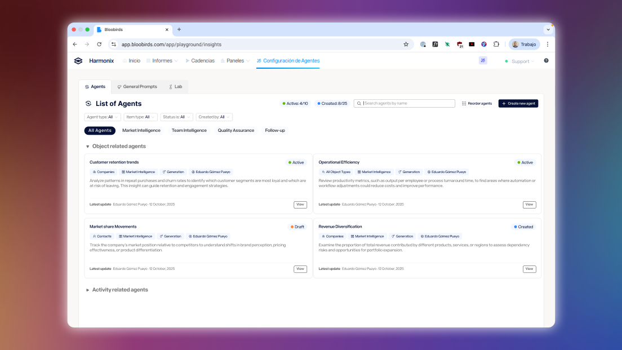Viewport: 622px width, 350px height.
Task: Open the Trabajo profile avatar
Action: pyautogui.click(x=516, y=45)
